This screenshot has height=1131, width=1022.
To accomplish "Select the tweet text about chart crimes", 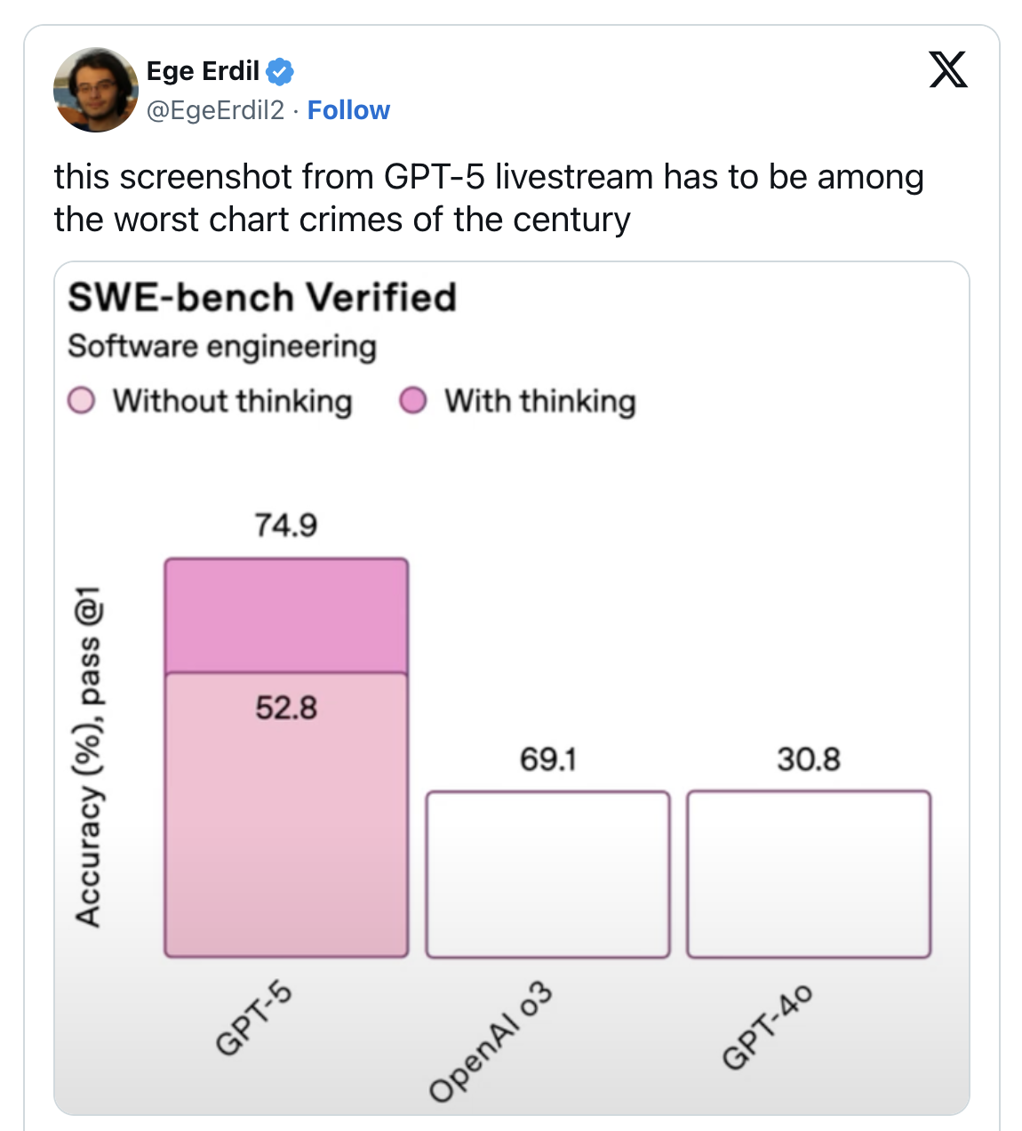I will tap(489, 197).
